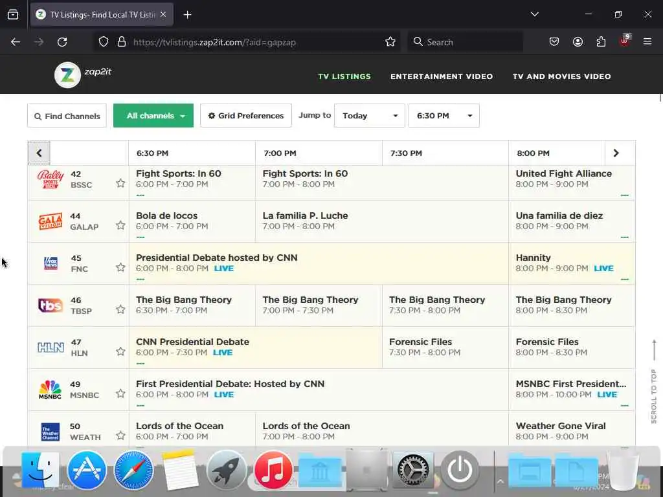Show earlier listings with left chevron
The image size is (663, 497).
[39, 153]
